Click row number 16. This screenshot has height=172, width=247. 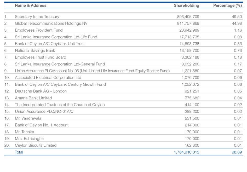(7, 118)
